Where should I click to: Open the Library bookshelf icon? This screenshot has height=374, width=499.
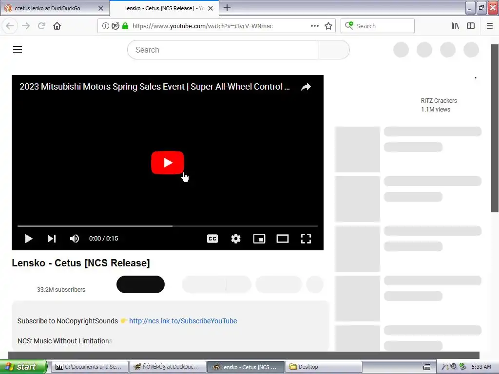455,26
